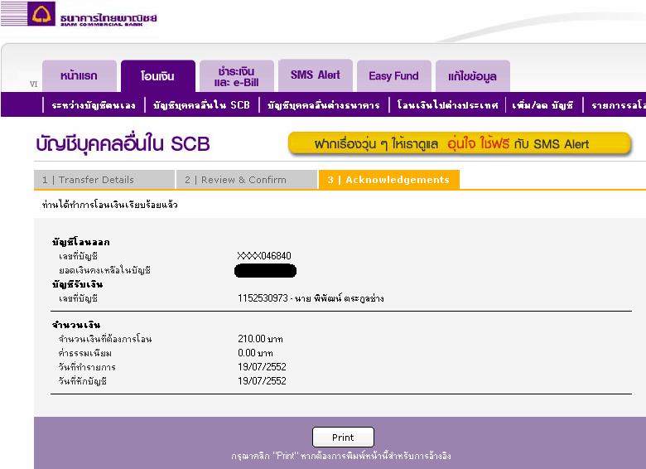Image resolution: width=646 pixels, height=469 pixels.
Task: Choose เพิ่ม/ลด บัญชี submenu item
Action: point(542,105)
